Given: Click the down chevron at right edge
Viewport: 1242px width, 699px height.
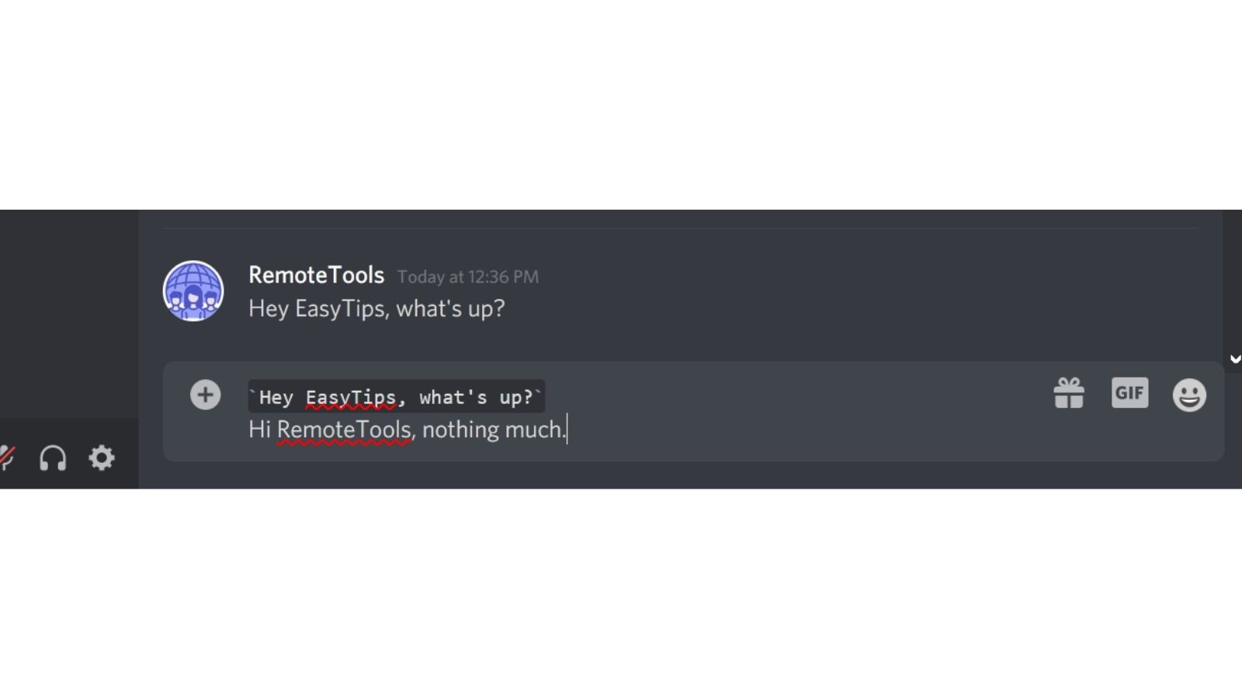Looking at the screenshot, I should click(1234, 359).
